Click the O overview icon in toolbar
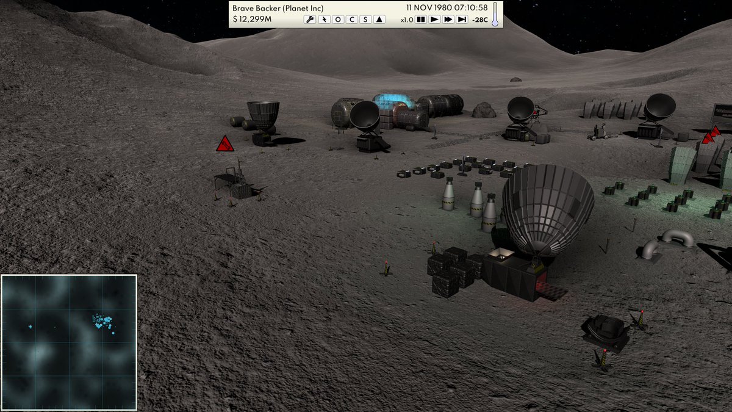The height and width of the screenshot is (412, 732). 338,19
